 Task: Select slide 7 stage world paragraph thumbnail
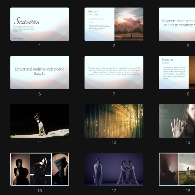pyautogui.click(x=114, y=73)
